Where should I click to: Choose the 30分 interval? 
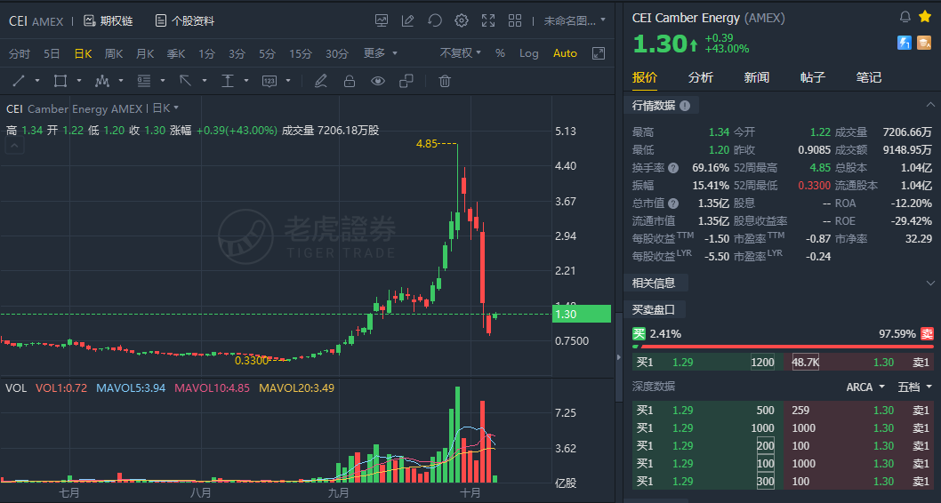point(337,53)
